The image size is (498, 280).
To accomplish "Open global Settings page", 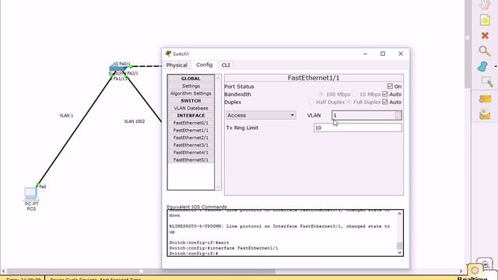I will [x=191, y=86].
